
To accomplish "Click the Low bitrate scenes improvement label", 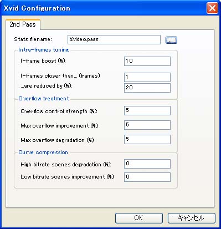I will click(68, 177).
